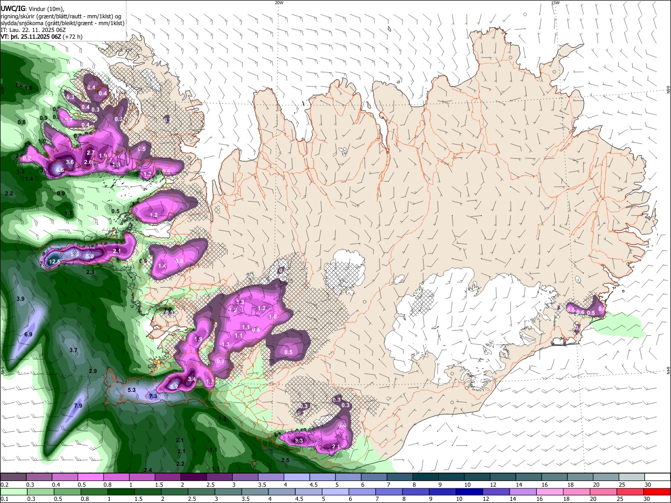
Task: Click the 6.9 value over the sea
Action: tap(28, 334)
